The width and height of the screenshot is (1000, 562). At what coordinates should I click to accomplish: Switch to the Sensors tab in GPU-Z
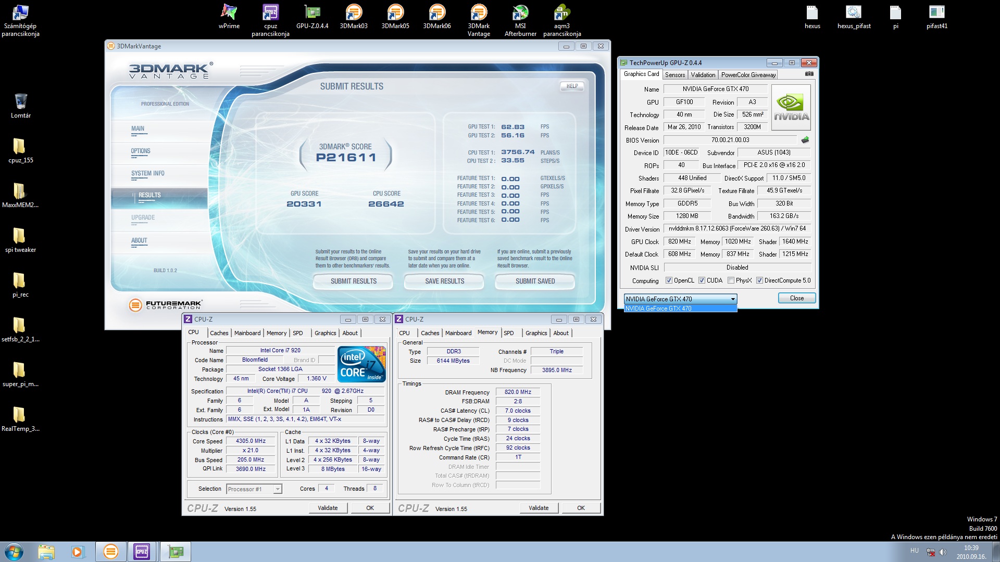675,75
